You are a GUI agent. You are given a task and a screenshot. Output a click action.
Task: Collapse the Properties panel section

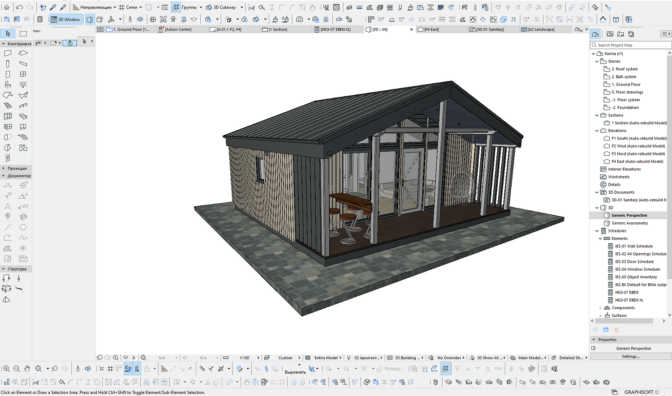pyautogui.click(x=594, y=340)
